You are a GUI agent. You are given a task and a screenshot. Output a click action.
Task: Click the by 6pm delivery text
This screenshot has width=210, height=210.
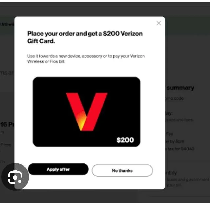coord(175,141)
